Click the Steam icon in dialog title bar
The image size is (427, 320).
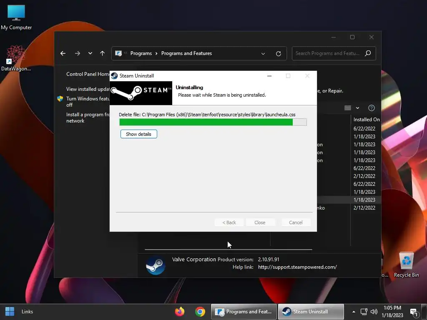[x=114, y=76]
